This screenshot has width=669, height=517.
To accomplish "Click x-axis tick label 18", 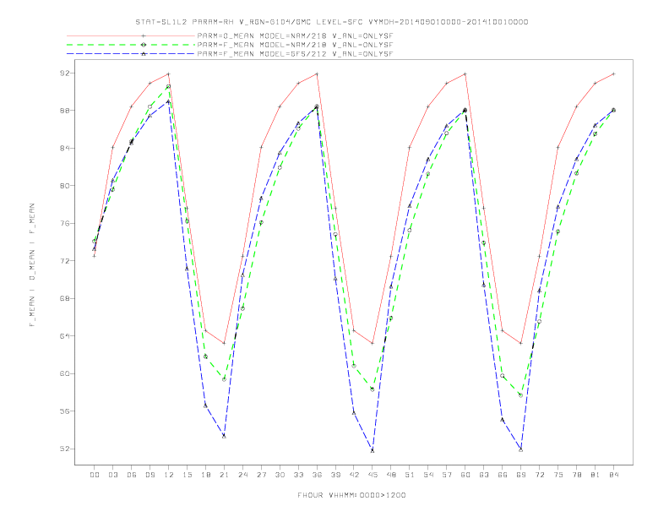I will 205,475.
